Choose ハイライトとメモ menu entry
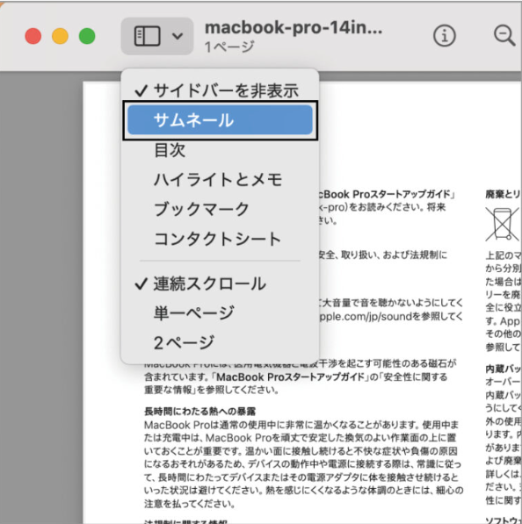The width and height of the screenshot is (522, 524). coord(220,179)
